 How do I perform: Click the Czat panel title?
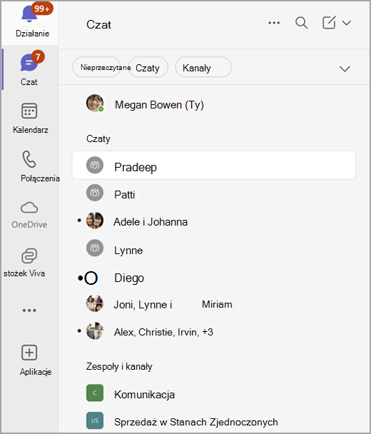(98, 25)
